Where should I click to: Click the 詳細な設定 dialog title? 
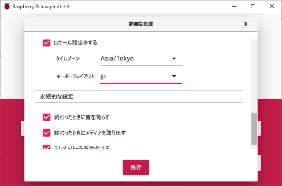click(141, 24)
